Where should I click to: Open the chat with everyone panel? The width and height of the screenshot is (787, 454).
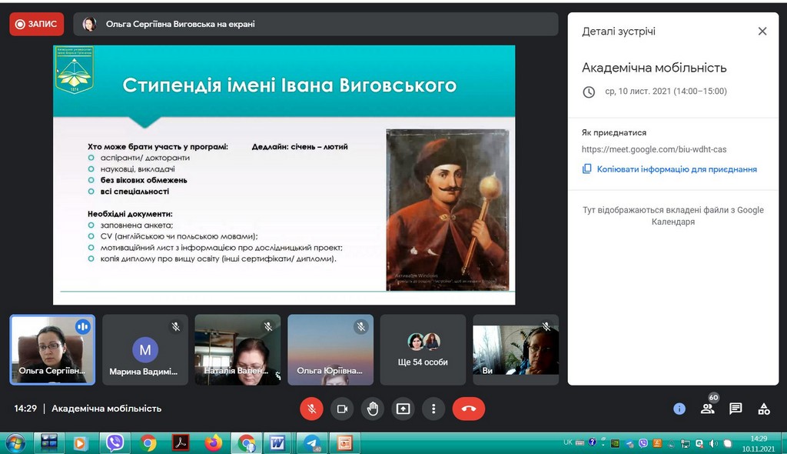point(736,409)
